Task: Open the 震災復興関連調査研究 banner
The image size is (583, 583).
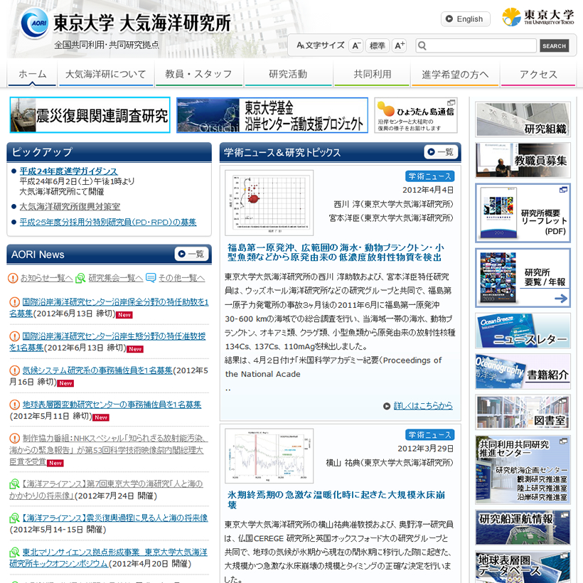Action: point(90,115)
